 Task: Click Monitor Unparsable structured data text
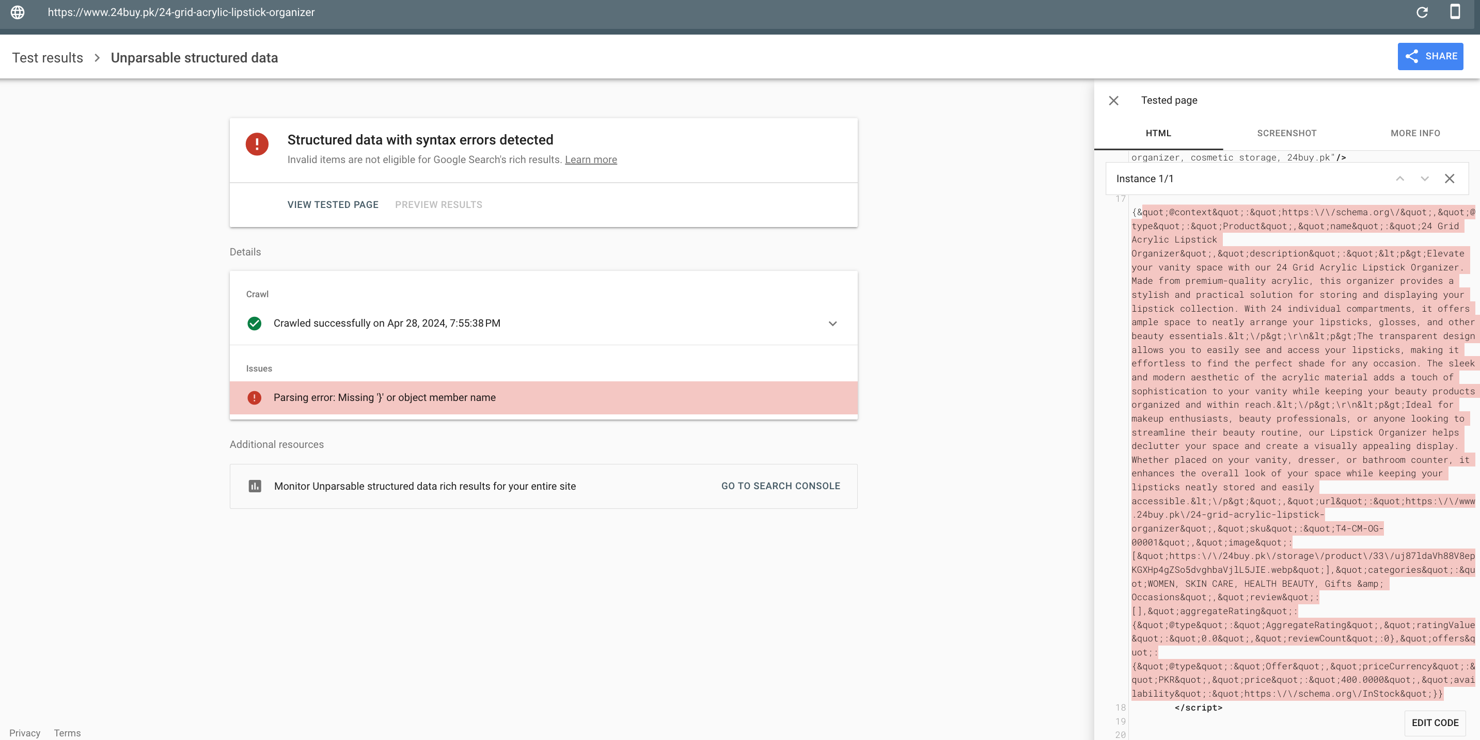point(424,486)
